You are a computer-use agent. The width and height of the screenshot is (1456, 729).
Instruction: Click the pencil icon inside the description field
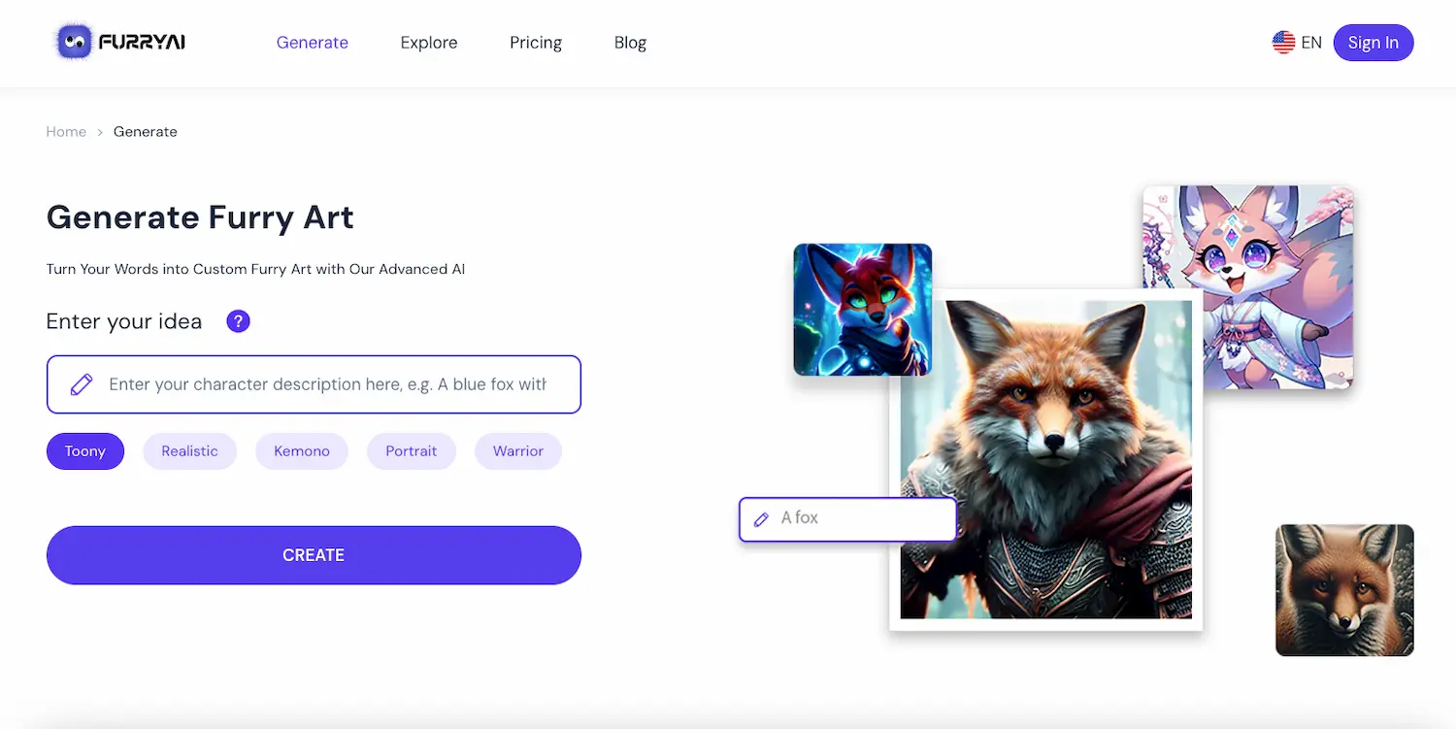pyautogui.click(x=82, y=384)
